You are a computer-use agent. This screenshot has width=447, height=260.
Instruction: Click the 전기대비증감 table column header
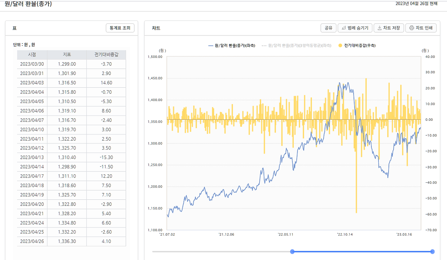(106, 55)
